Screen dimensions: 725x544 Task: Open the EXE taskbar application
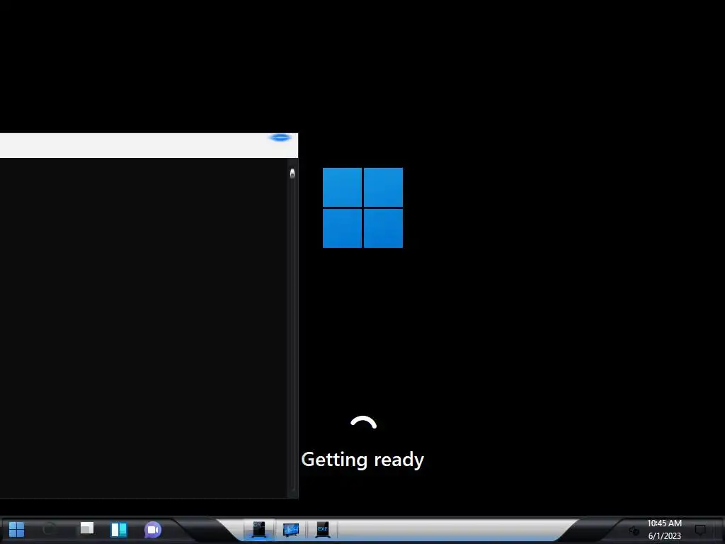point(323,530)
